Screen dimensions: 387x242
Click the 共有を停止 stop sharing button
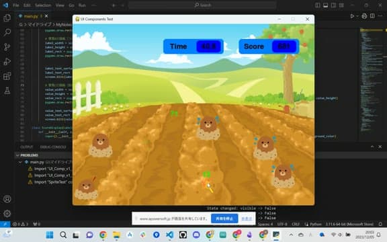(224, 218)
